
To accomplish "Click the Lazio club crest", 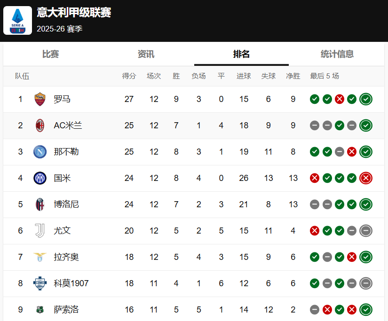I will pos(40,257).
